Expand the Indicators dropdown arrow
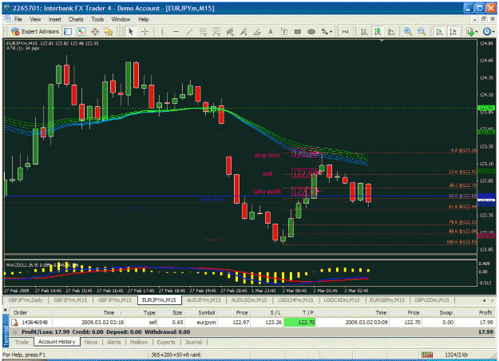The image size is (499, 361). (477, 31)
